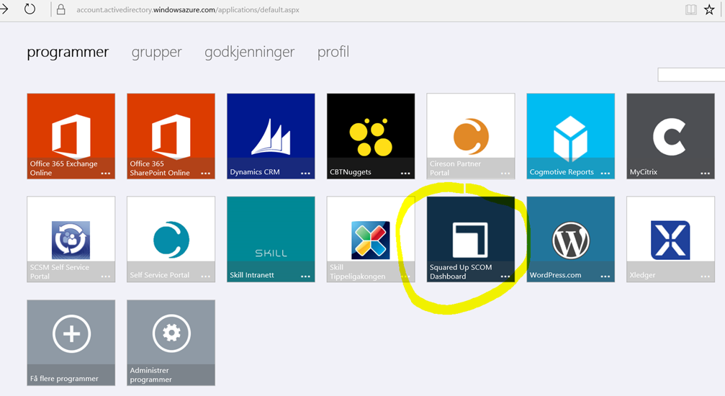Open the Xledger app tile
The width and height of the screenshot is (725, 396).
670,239
